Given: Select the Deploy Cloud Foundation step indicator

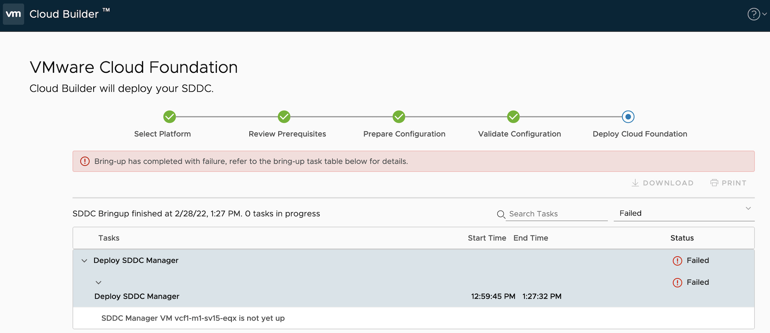Looking at the screenshot, I should pos(628,117).
